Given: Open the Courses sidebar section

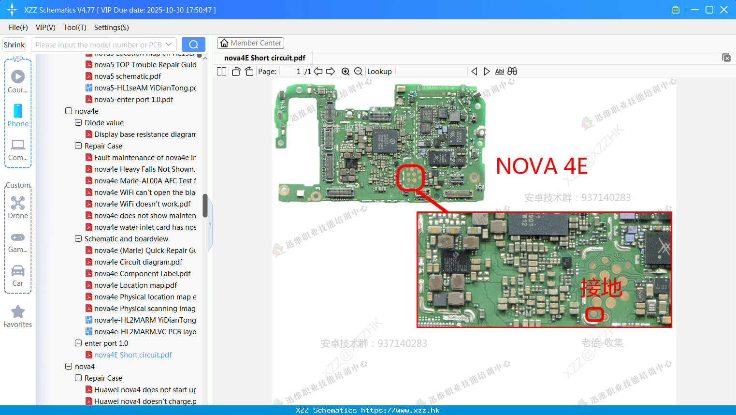Looking at the screenshot, I should click(18, 81).
